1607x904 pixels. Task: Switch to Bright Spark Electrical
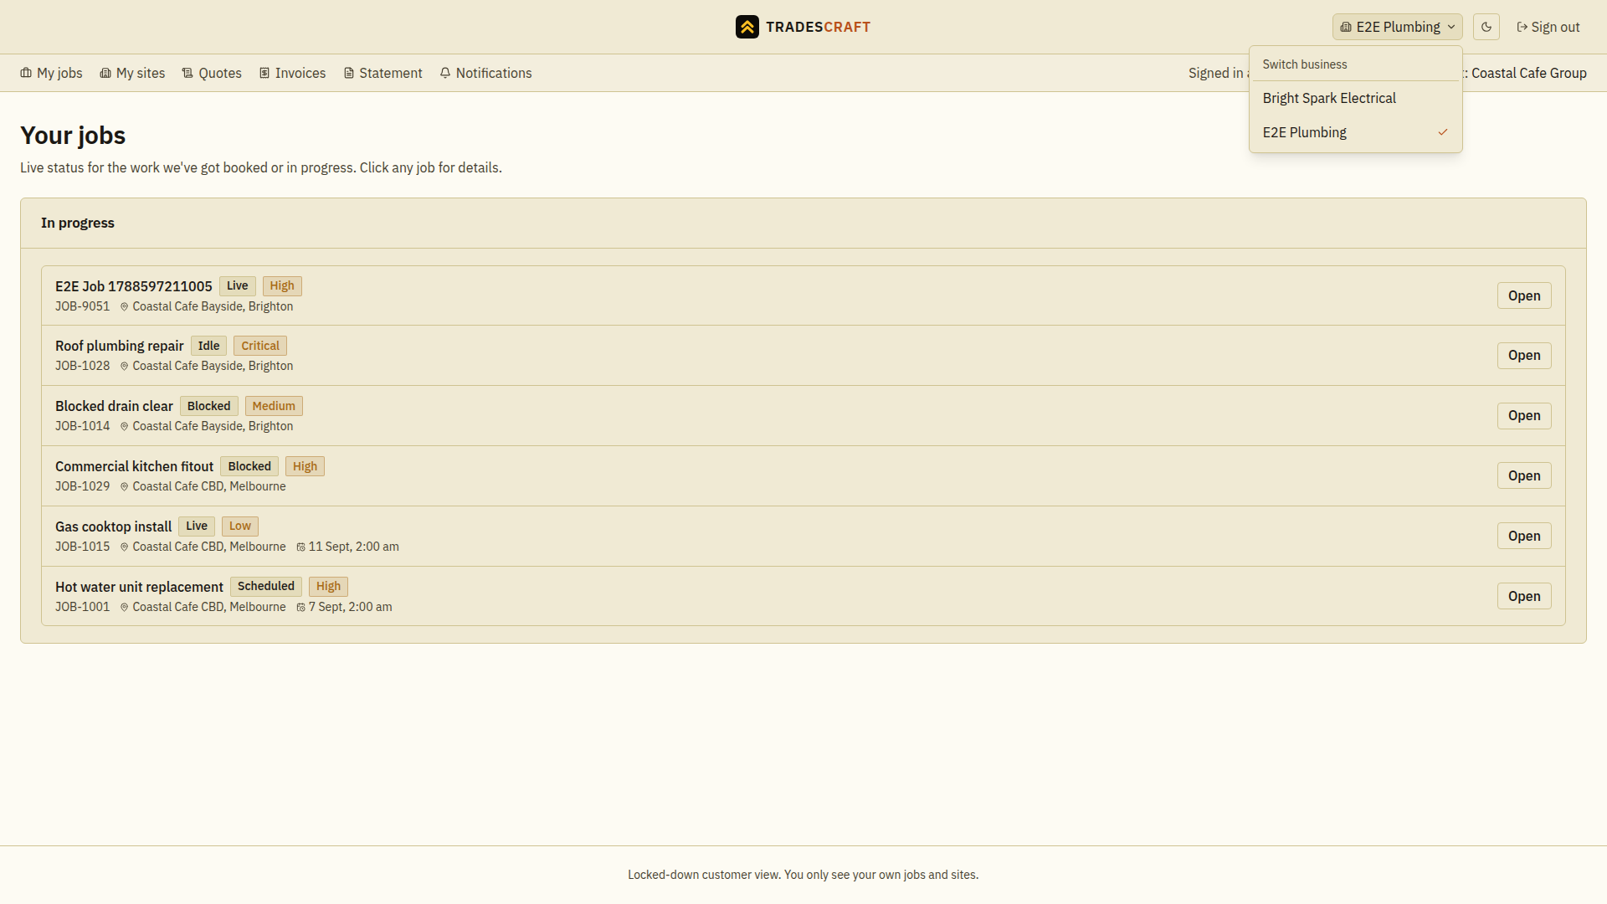tap(1356, 98)
